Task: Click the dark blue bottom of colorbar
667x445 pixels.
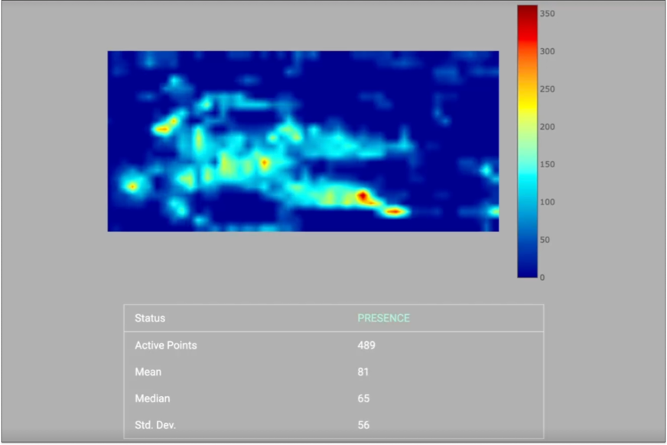Action: click(x=527, y=272)
